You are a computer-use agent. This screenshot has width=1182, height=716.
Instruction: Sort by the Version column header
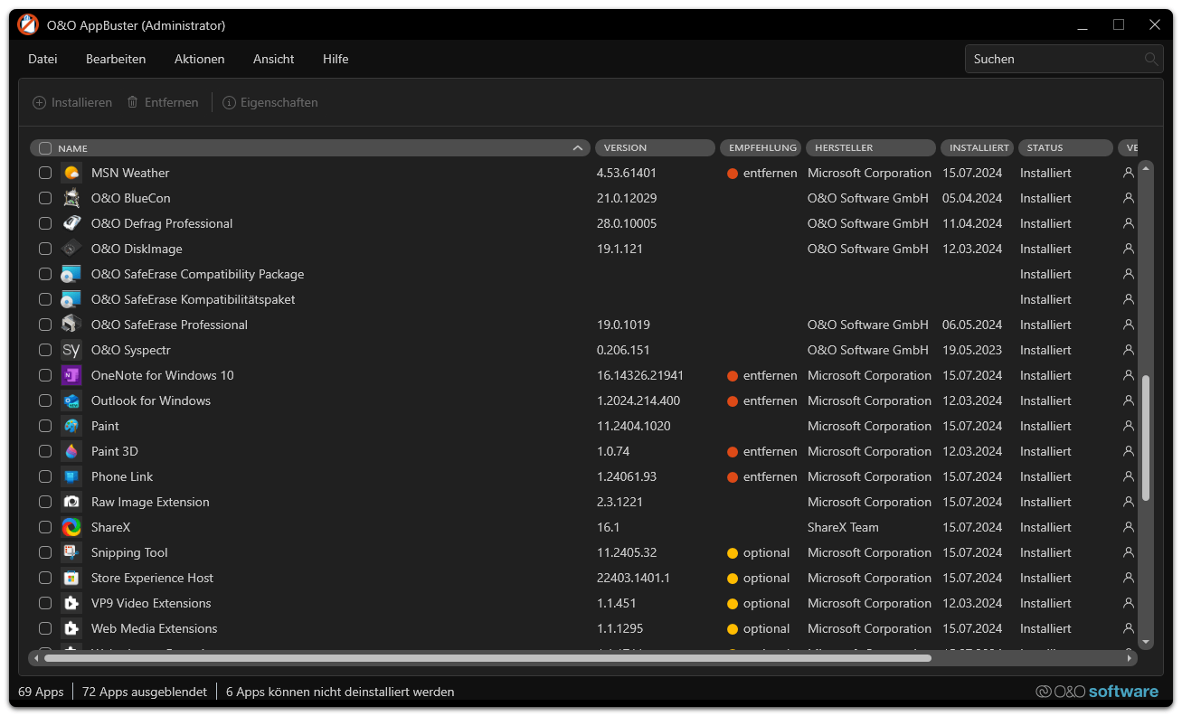[655, 147]
